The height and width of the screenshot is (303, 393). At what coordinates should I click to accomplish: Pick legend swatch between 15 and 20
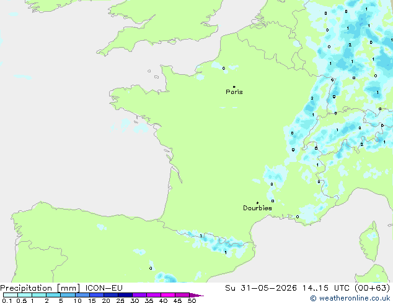pyautogui.click(x=97, y=295)
